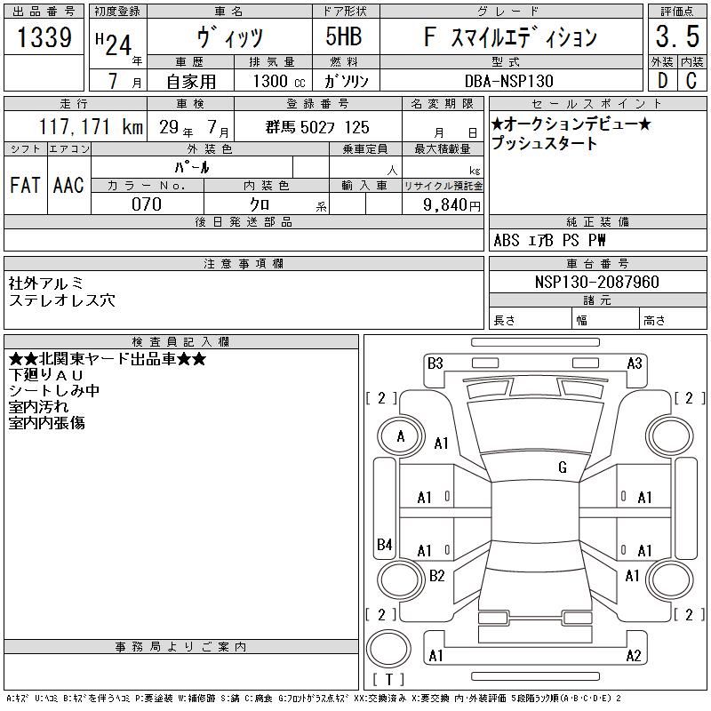711x711 pixels.
Task: Select the 3.5 evaluation score
Action: pyautogui.click(x=675, y=38)
